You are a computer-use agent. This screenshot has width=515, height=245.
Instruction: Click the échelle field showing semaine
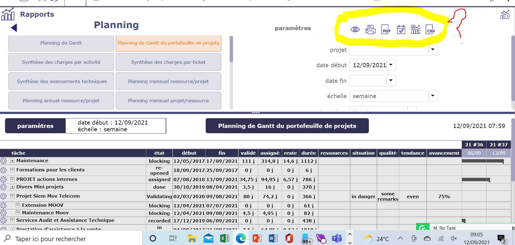(x=389, y=96)
